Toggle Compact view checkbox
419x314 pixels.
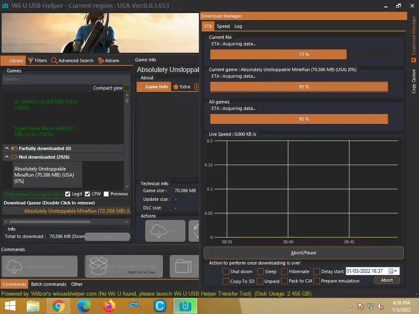point(127,88)
